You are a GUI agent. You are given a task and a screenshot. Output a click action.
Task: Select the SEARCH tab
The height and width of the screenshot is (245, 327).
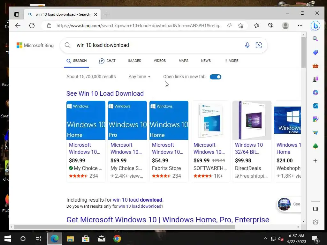(77, 61)
